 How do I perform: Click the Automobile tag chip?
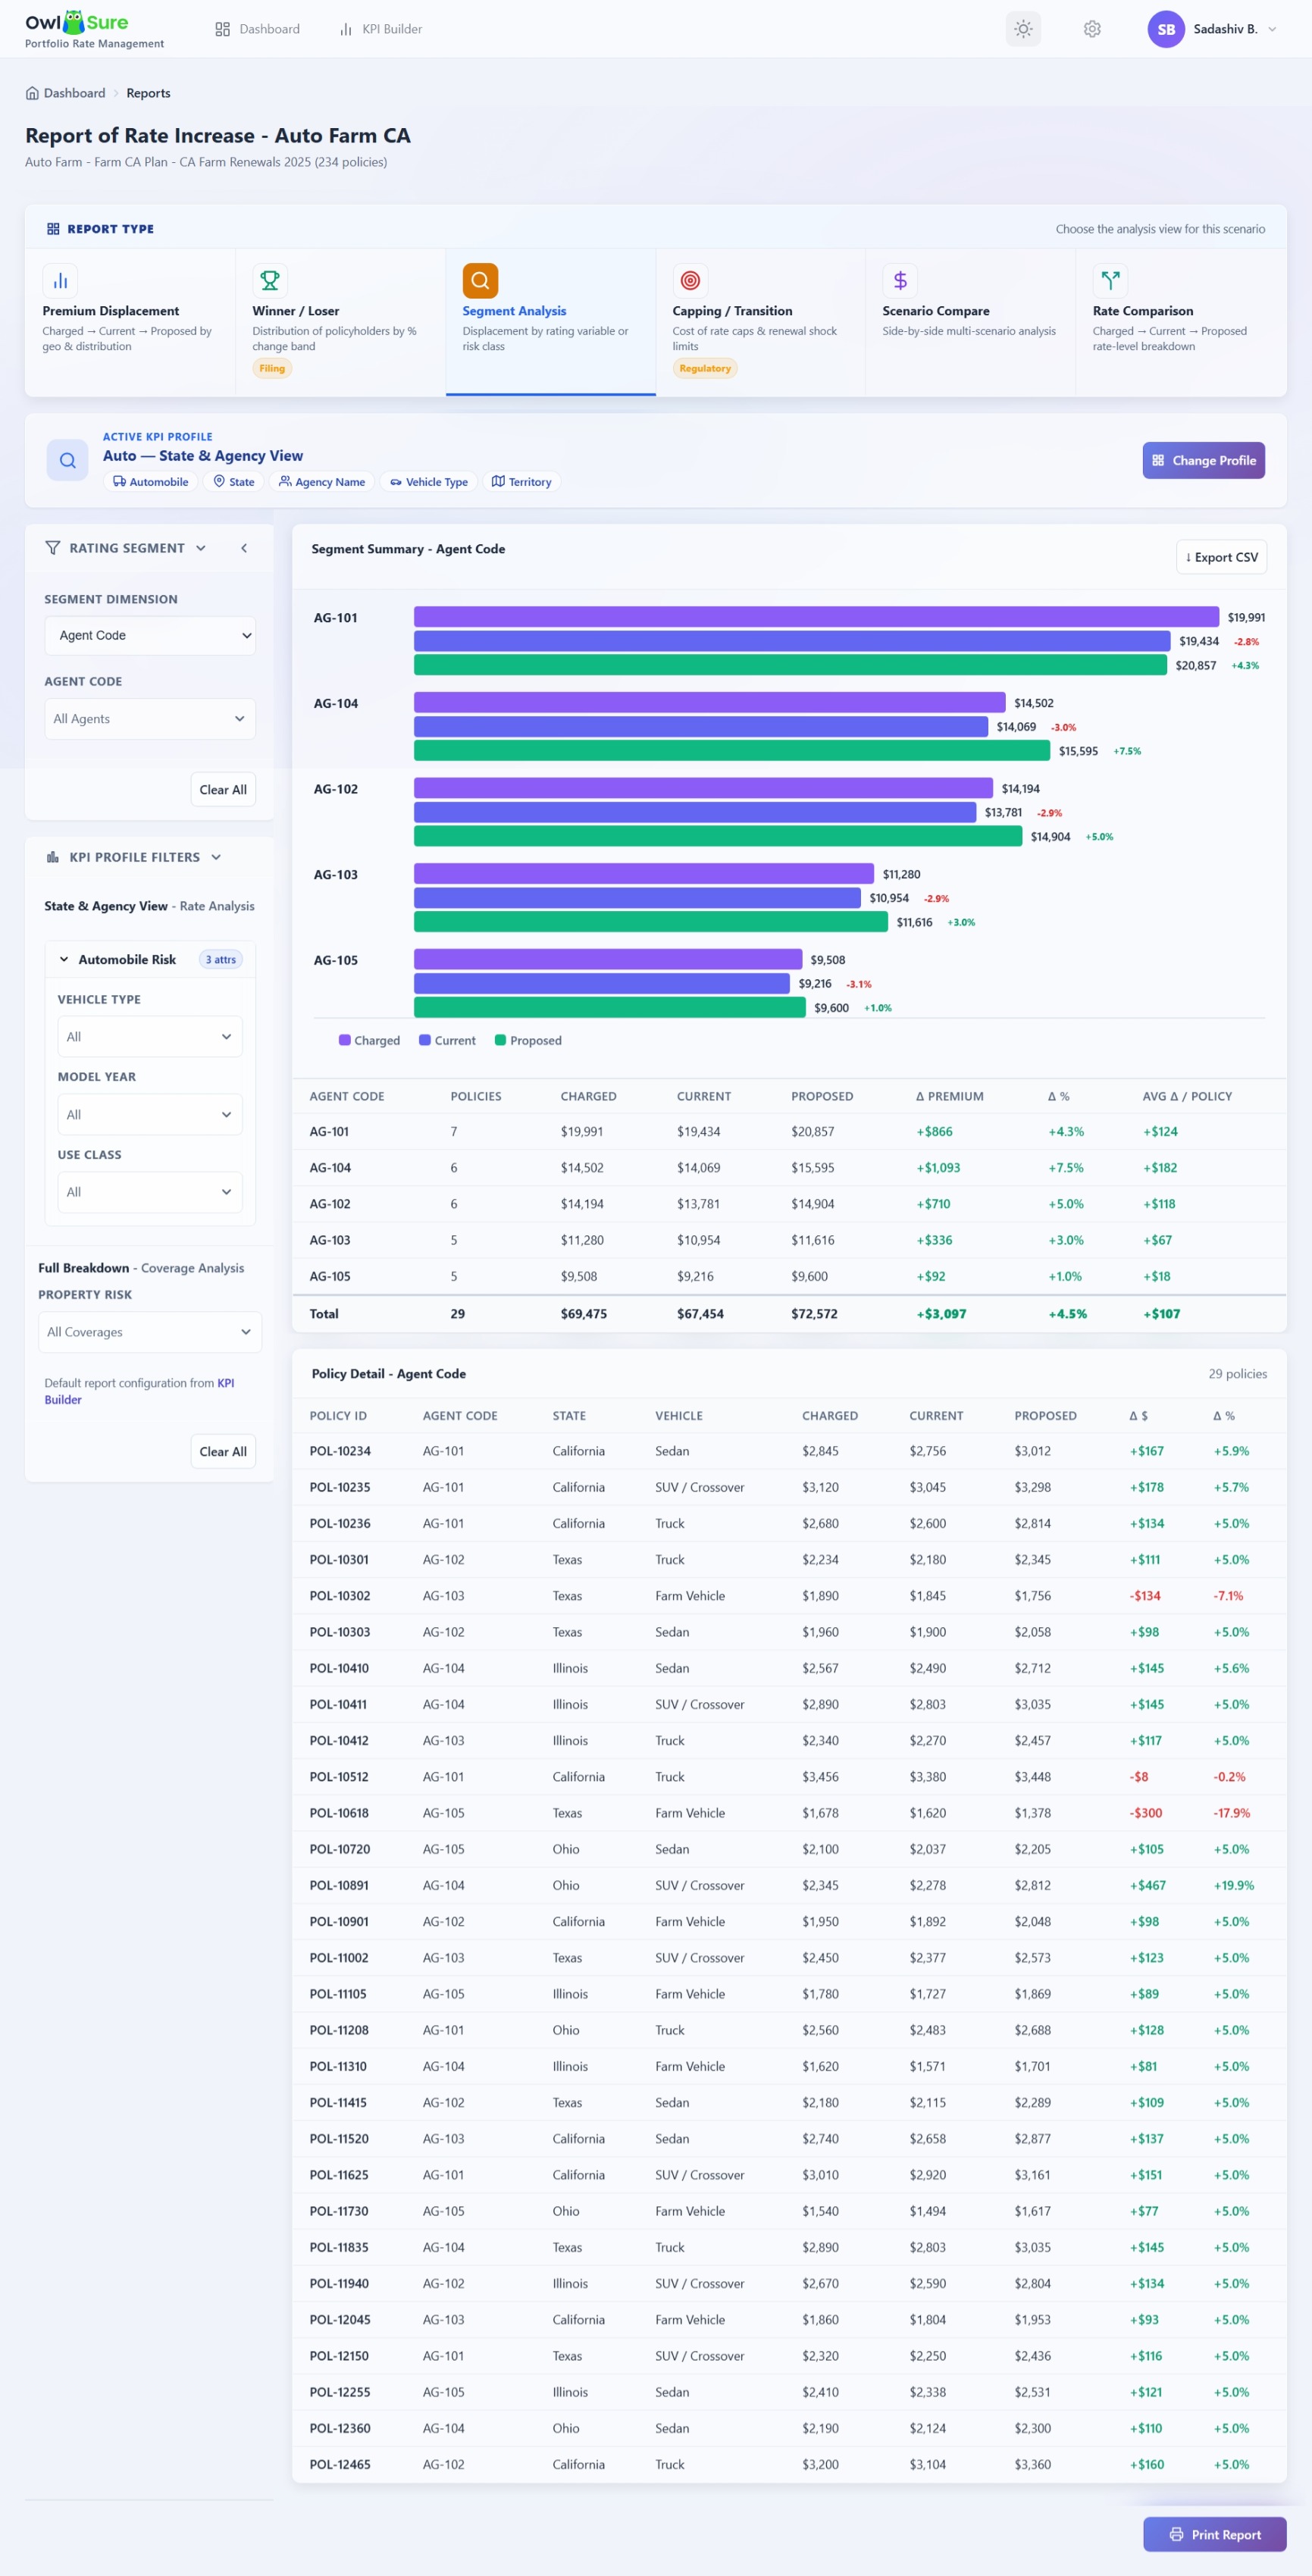pos(150,482)
